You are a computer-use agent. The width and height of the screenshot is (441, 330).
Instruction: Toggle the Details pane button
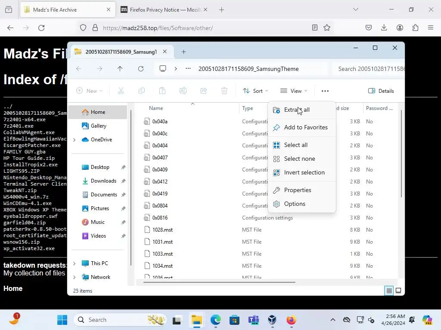(381, 91)
